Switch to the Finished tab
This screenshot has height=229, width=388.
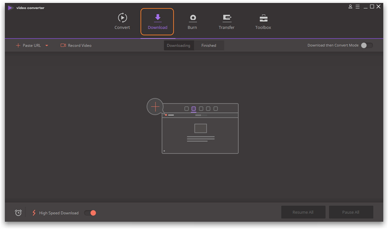tap(209, 46)
